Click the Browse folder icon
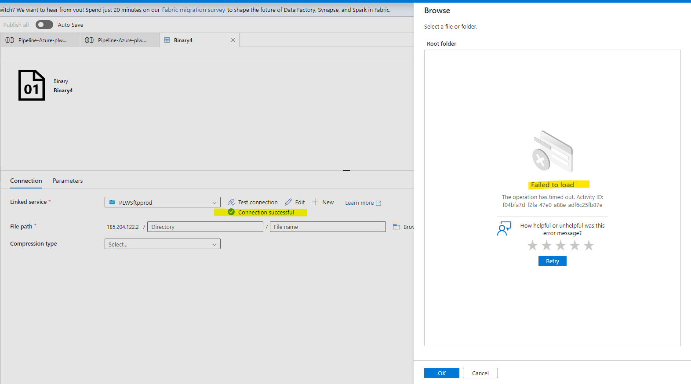Screen dimensions: 691x384 pos(396,227)
